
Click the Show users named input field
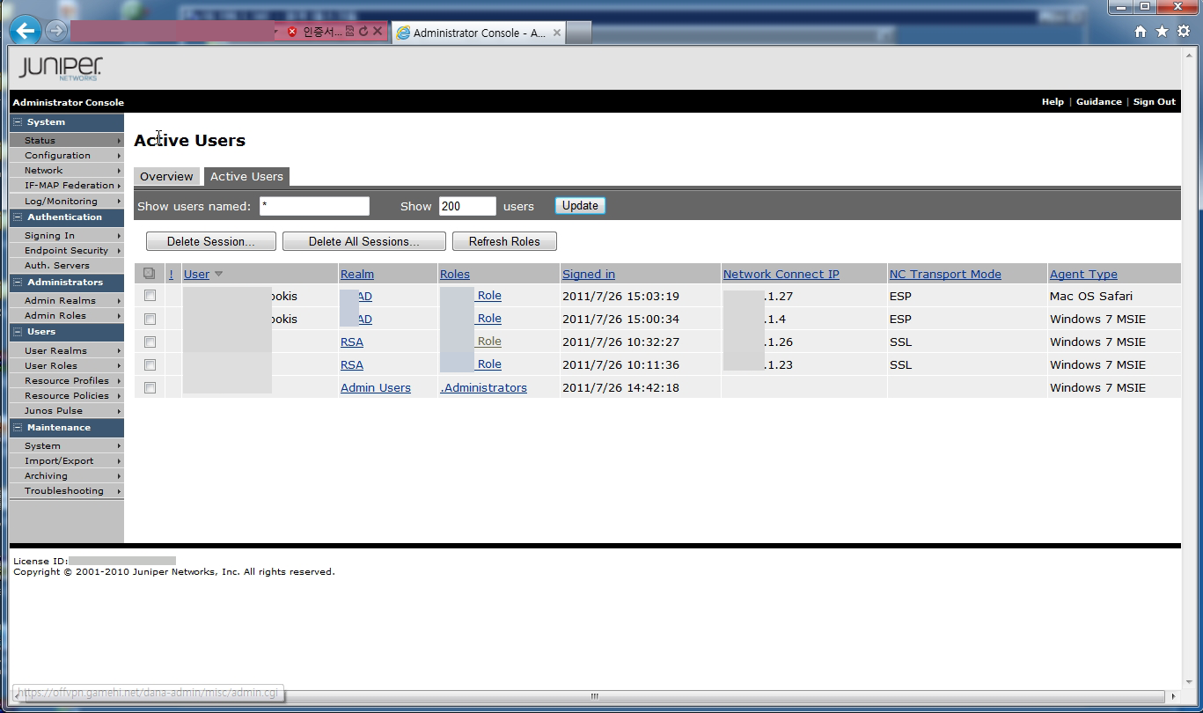pyautogui.click(x=314, y=206)
